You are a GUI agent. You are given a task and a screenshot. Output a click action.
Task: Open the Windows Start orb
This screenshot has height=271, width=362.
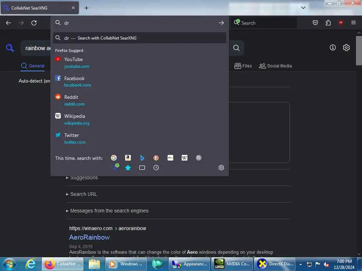[x=9, y=264]
